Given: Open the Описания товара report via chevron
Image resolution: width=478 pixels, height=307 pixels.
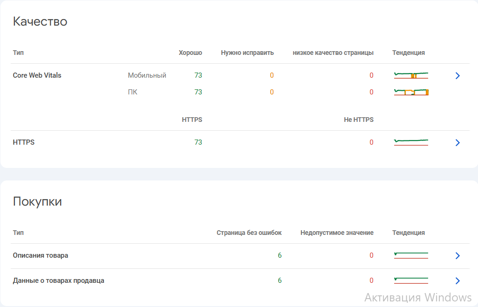Looking at the screenshot, I should pyautogui.click(x=457, y=255).
